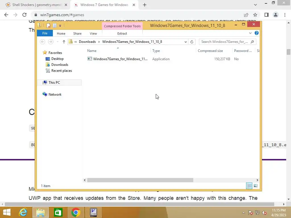Open the View ribbon tab
The image size is (291, 218).
[x=93, y=33]
